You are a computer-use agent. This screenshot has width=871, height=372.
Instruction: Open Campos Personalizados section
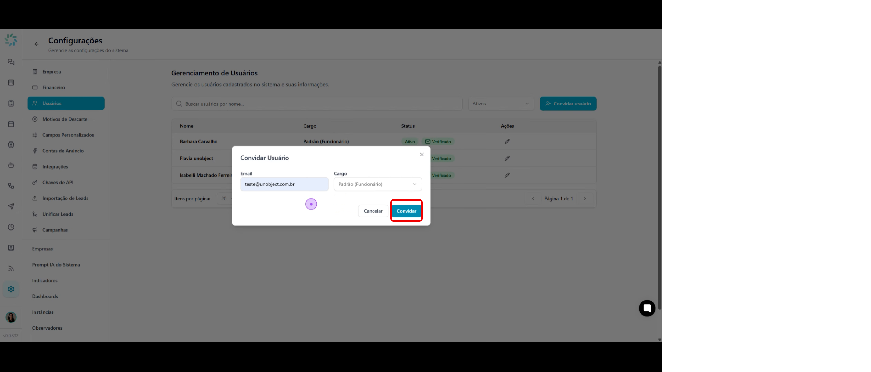pos(66,135)
